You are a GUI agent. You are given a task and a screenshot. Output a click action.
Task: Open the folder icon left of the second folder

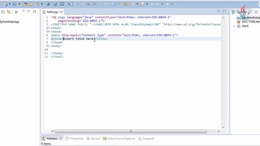point(25,4)
